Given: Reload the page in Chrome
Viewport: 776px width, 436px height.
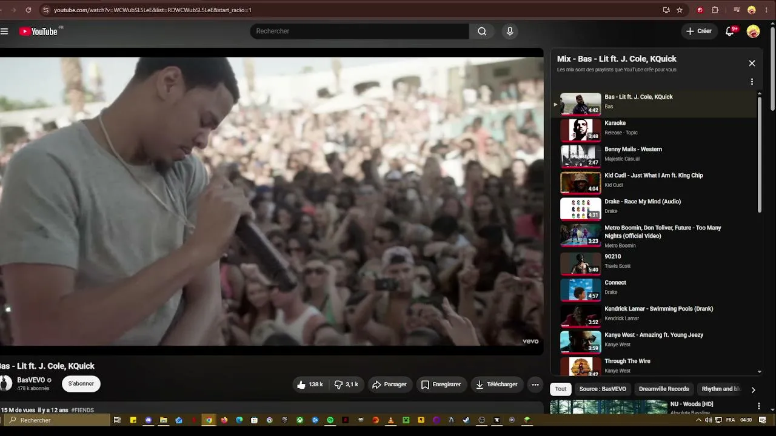Looking at the screenshot, I should pos(28,10).
